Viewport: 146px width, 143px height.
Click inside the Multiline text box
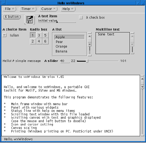[113, 43]
